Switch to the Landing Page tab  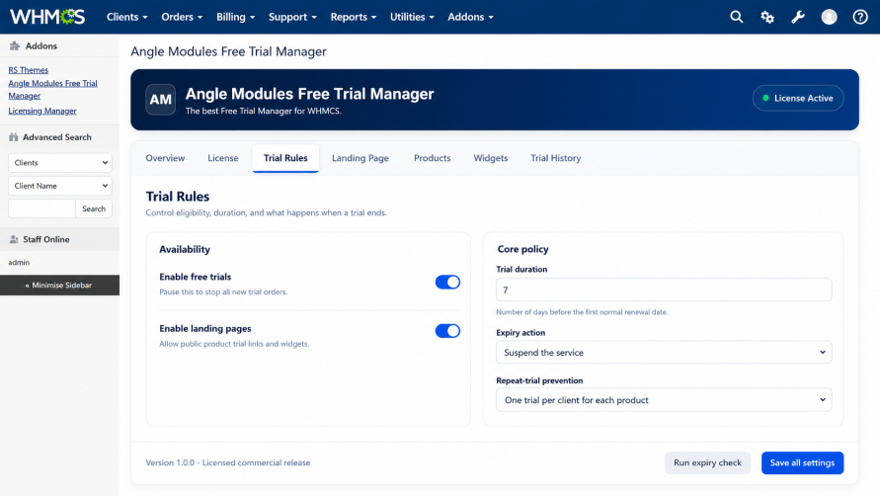(x=360, y=158)
